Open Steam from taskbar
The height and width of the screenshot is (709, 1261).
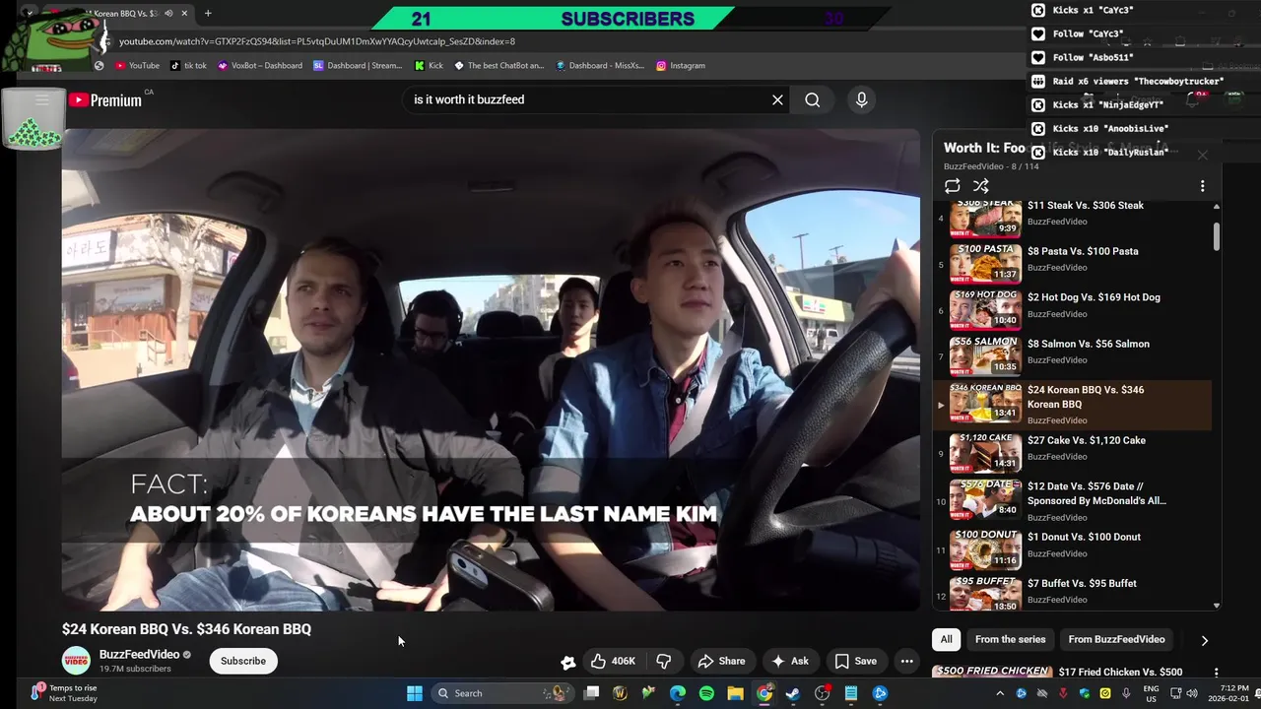pos(793,693)
